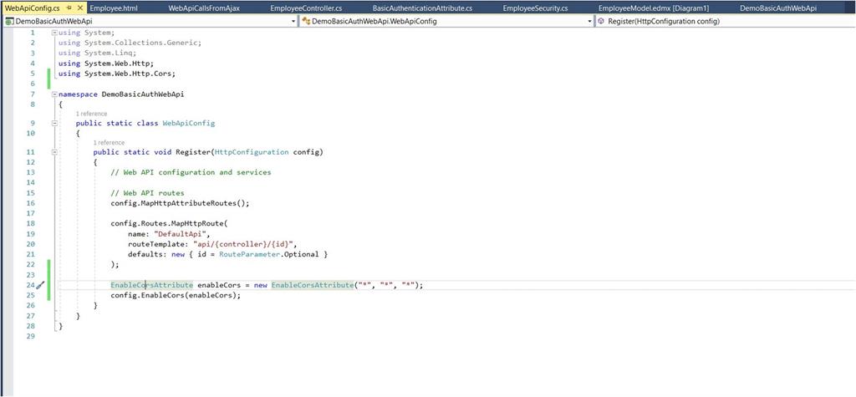Open the EmployeeSecurity.cs tab
856x397 pixels.
(x=535, y=8)
